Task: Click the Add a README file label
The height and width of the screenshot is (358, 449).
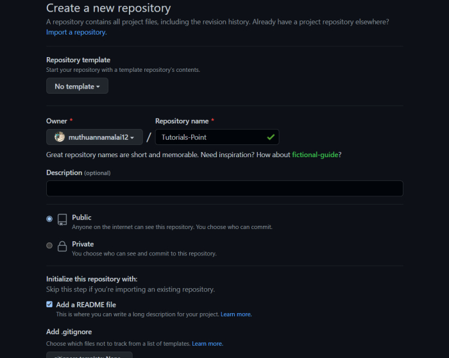Action: (x=86, y=305)
